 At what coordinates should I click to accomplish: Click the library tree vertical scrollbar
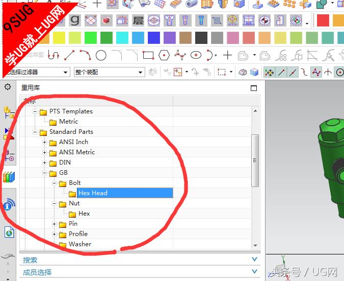(255, 158)
